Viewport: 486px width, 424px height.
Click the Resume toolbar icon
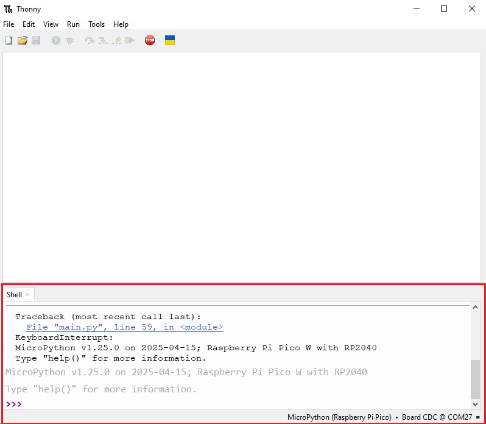click(x=130, y=40)
